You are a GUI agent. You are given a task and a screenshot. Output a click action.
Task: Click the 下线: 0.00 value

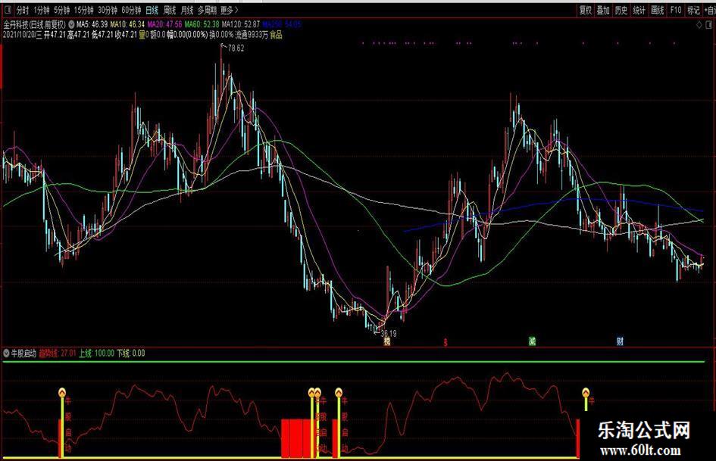[x=130, y=354]
